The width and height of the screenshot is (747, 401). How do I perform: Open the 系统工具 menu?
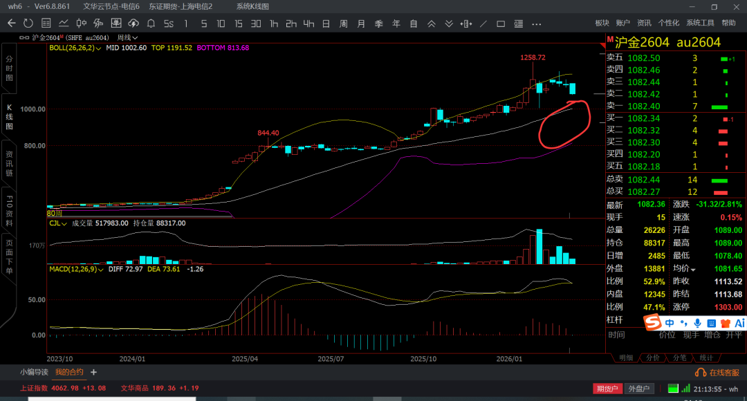pyautogui.click(x=700, y=24)
